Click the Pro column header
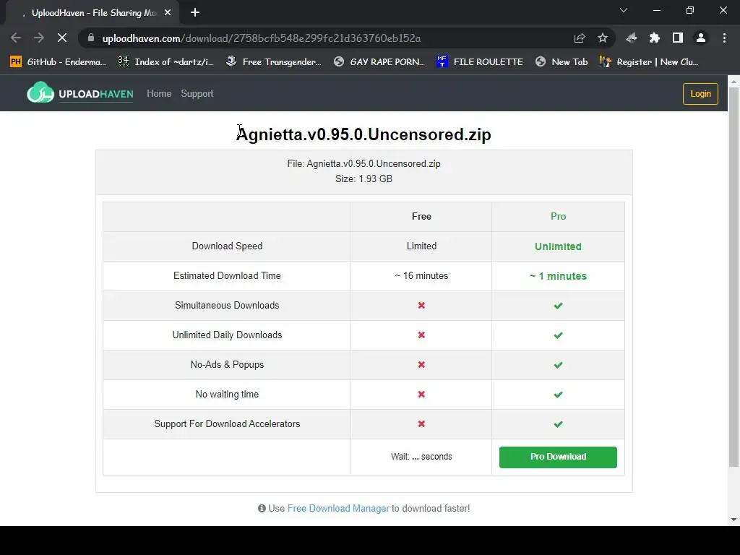 (x=558, y=216)
